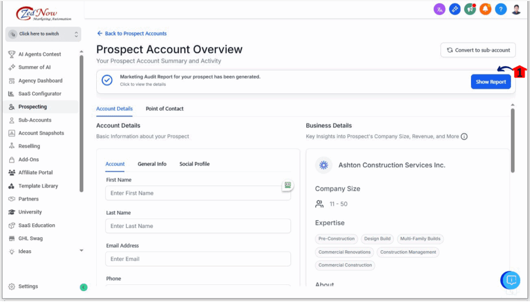Click the Template Library shapes icon

(11, 186)
